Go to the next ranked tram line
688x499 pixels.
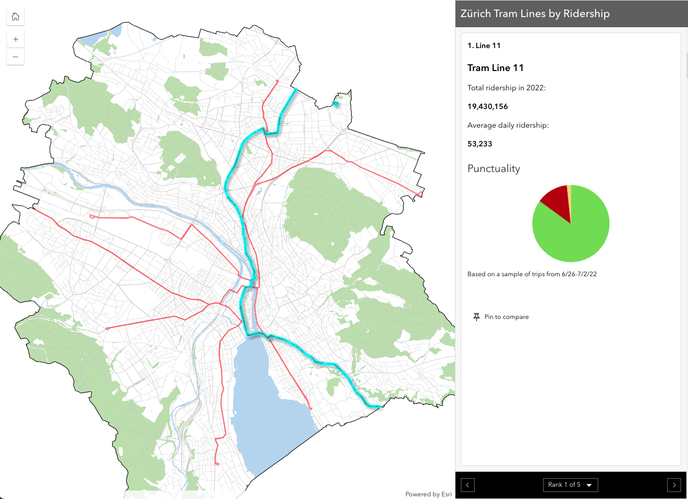point(674,485)
